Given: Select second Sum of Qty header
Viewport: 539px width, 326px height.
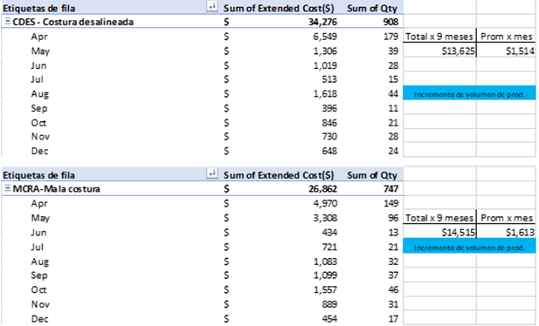Looking at the screenshot, I should 372,175.
